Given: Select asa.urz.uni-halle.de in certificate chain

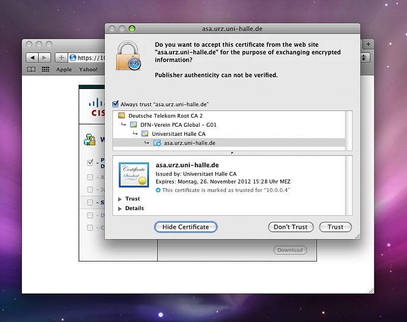Looking at the screenshot, I should click(229, 143).
